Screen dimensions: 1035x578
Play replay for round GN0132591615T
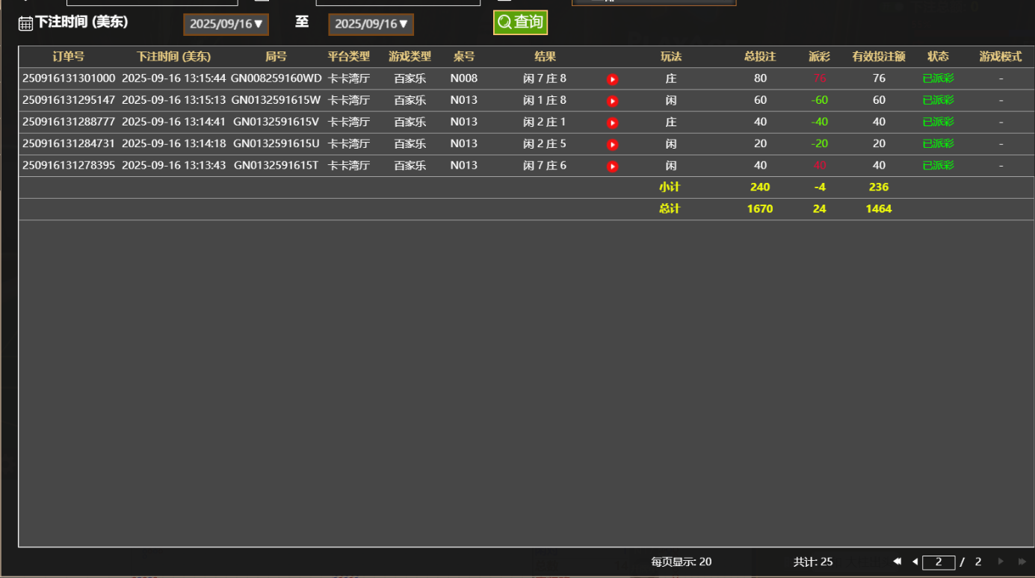[612, 166]
